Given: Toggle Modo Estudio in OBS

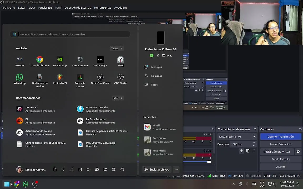Looking at the screenshot, I should click(281, 159).
